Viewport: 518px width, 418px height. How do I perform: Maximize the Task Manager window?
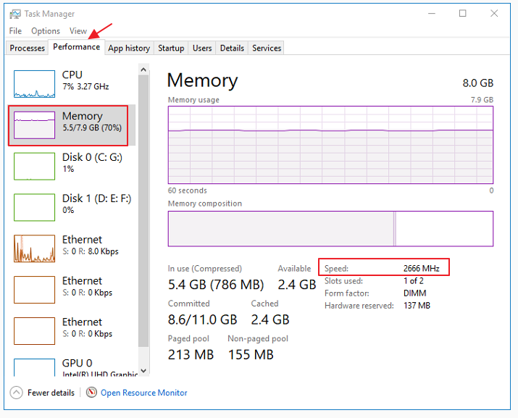click(463, 14)
